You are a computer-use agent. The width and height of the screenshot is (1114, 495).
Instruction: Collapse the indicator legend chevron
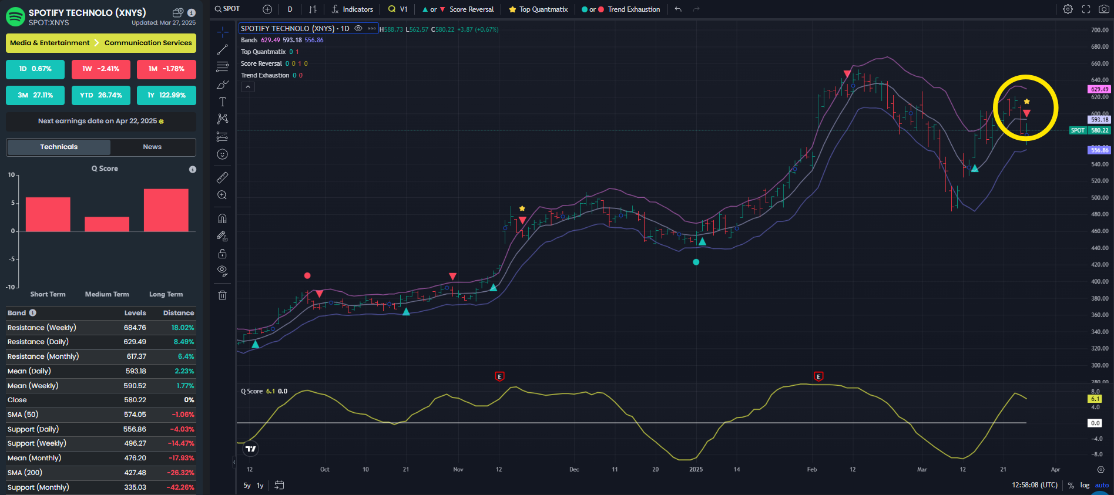pyautogui.click(x=248, y=87)
